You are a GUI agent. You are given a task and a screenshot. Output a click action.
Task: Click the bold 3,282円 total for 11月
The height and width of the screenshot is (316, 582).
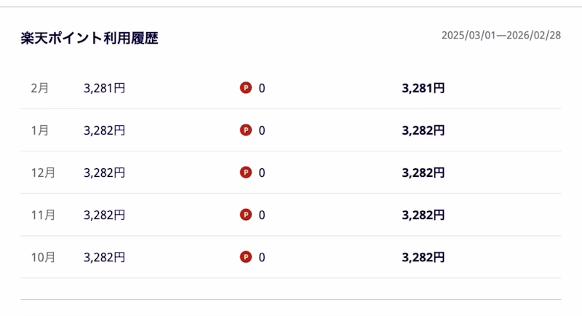pos(423,215)
